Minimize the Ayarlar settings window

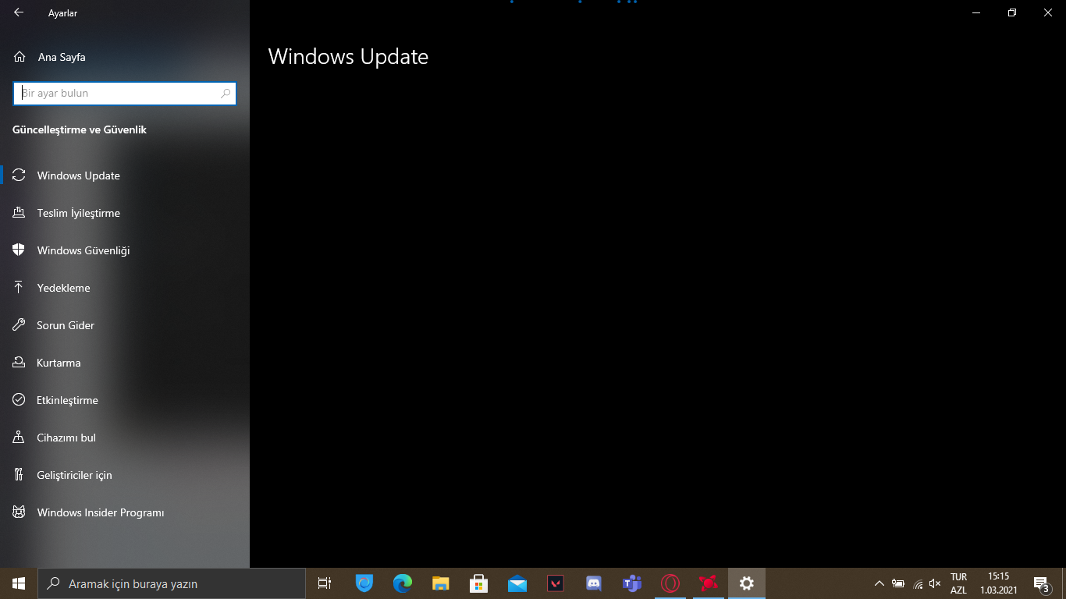(x=976, y=12)
